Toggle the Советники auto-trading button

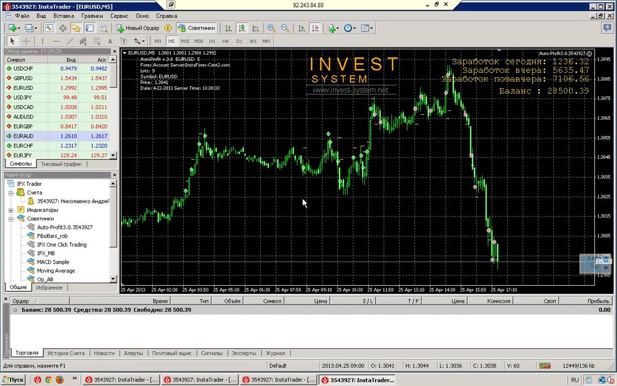(x=197, y=28)
